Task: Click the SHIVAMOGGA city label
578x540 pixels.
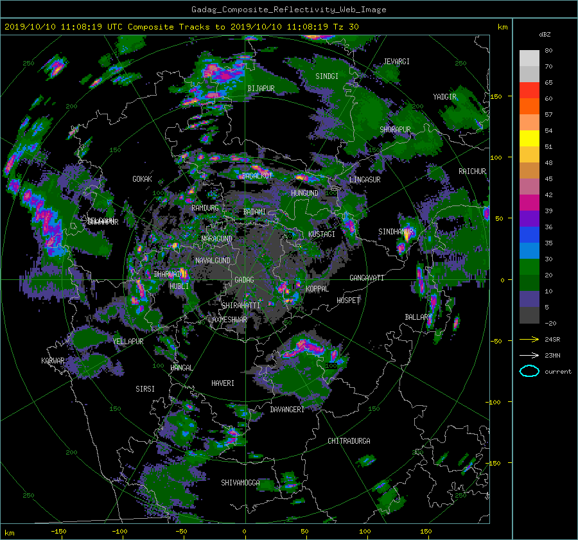Action: [240, 483]
